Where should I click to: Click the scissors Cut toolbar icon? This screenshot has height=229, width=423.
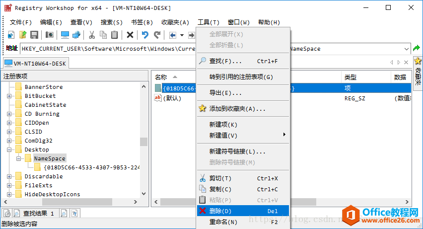(92, 35)
